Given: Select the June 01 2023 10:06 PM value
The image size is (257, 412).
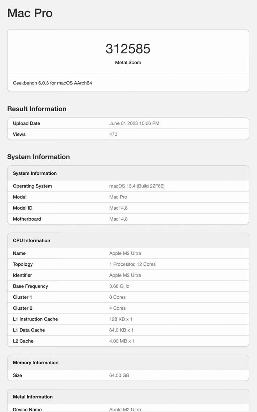Looking at the screenshot, I should pos(134,123).
